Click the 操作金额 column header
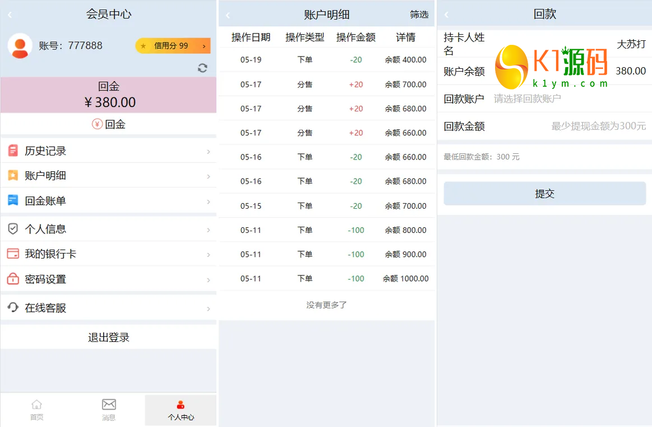 [x=356, y=37]
